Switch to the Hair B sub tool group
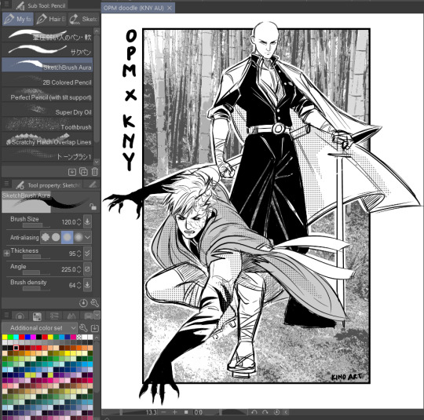 [x=51, y=19]
